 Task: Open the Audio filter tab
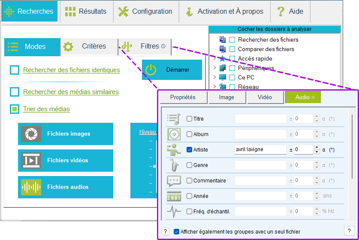click(303, 97)
